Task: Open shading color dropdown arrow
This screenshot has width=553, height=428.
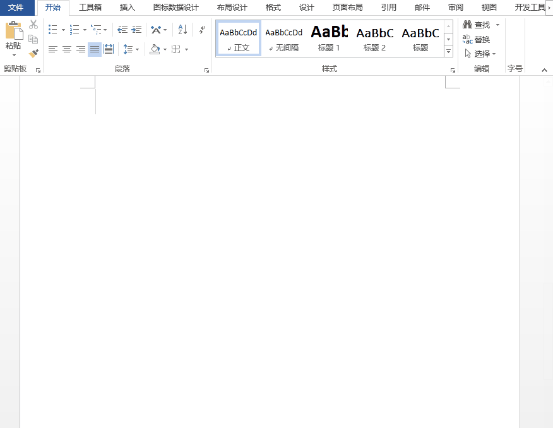Action: (x=165, y=50)
